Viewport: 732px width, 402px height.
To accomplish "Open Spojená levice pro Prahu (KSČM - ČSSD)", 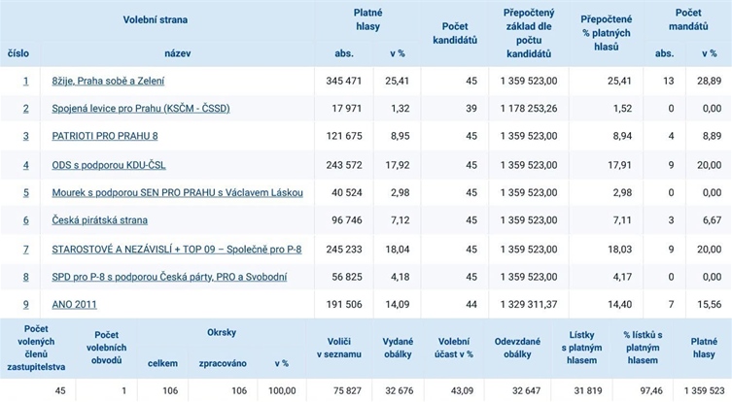I will pyautogui.click(x=141, y=109).
